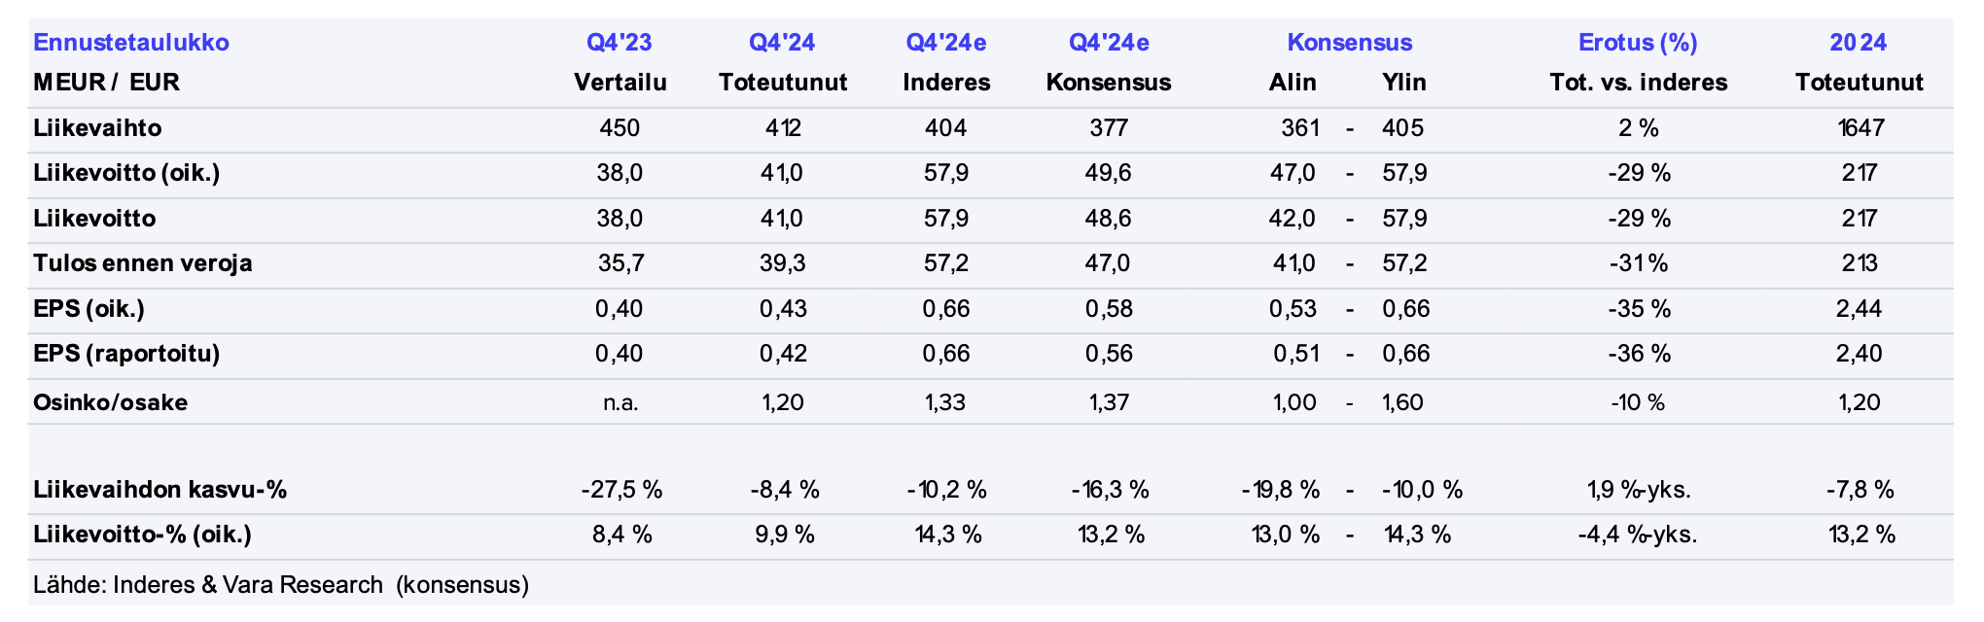Select the Alin subheader
The image size is (1984, 622).
(1293, 83)
